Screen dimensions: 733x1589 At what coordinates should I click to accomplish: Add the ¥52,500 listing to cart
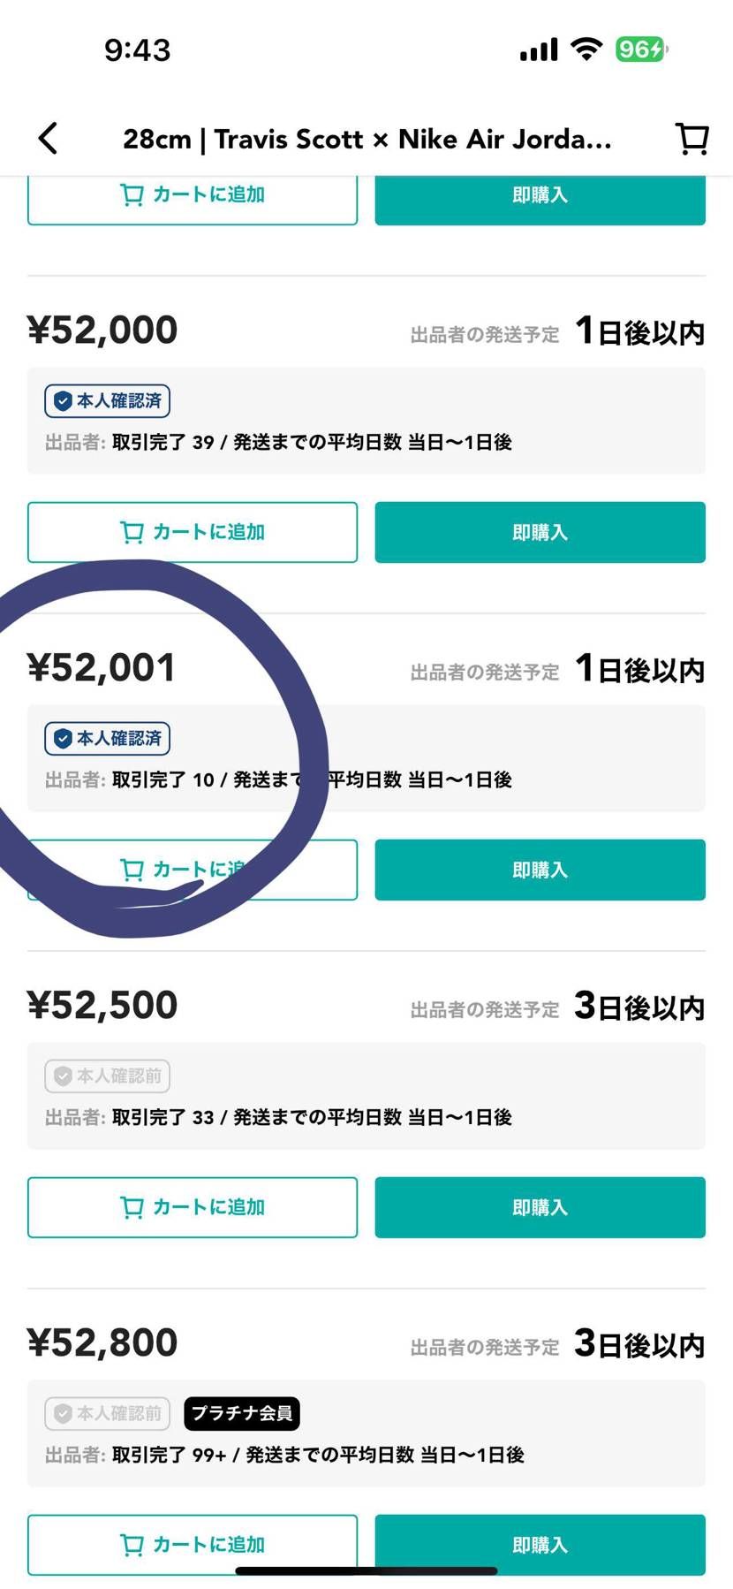pyautogui.click(x=193, y=1207)
